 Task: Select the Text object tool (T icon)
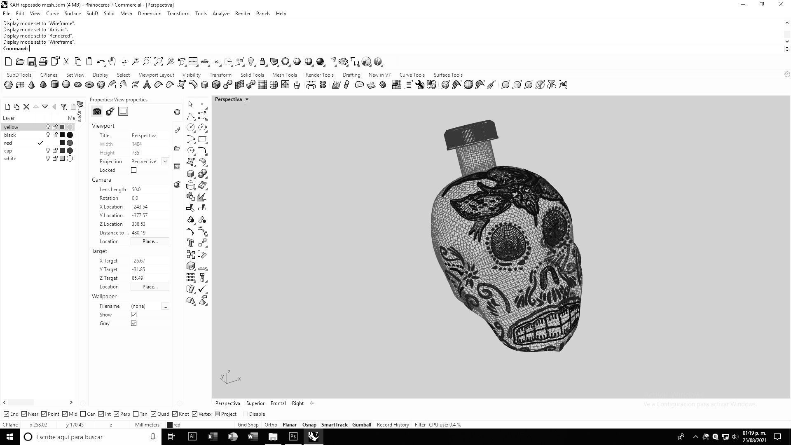pos(190,243)
